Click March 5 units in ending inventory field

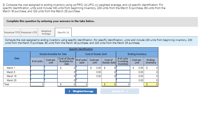123,72
